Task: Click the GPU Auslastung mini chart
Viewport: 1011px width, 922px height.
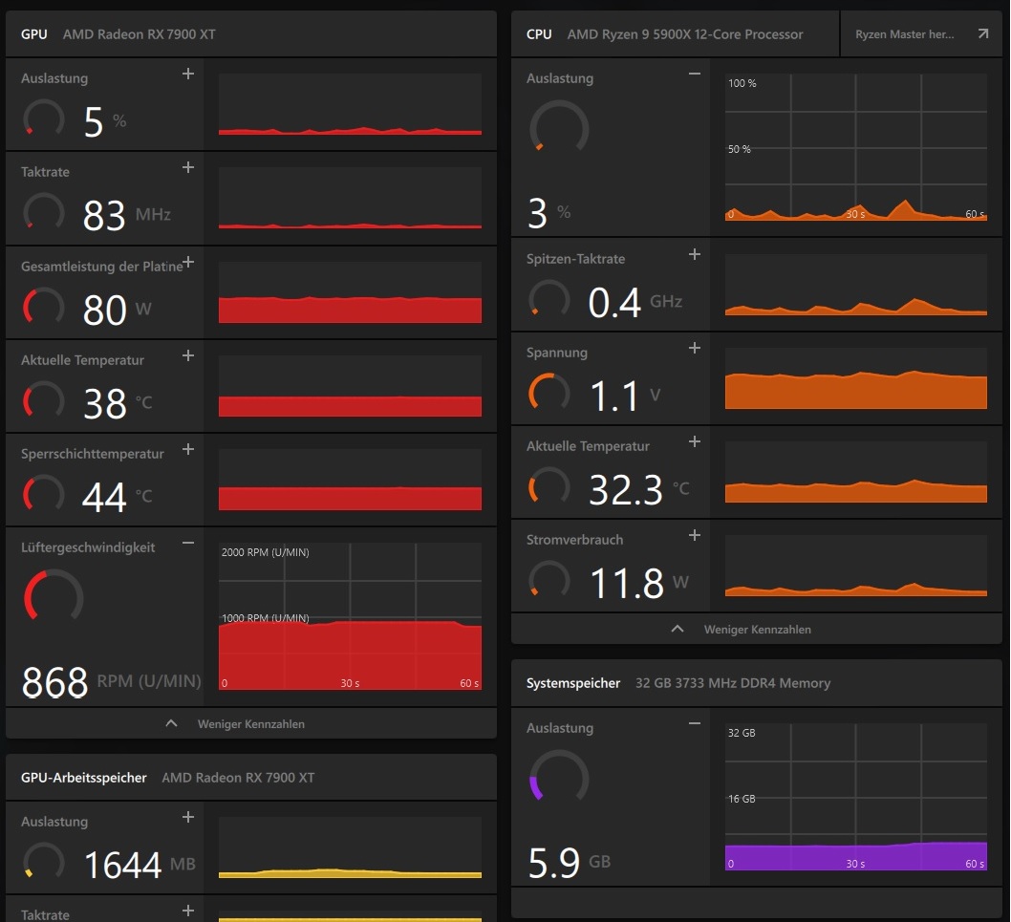Action: [350, 104]
